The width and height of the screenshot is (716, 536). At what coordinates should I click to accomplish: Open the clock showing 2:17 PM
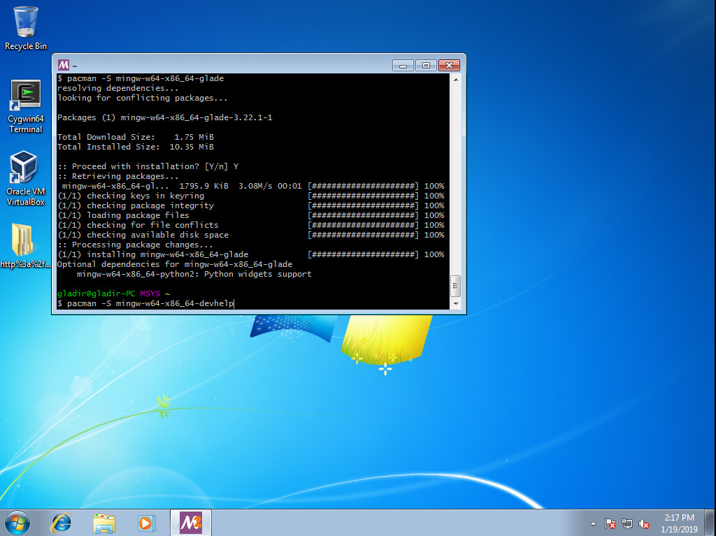679,522
